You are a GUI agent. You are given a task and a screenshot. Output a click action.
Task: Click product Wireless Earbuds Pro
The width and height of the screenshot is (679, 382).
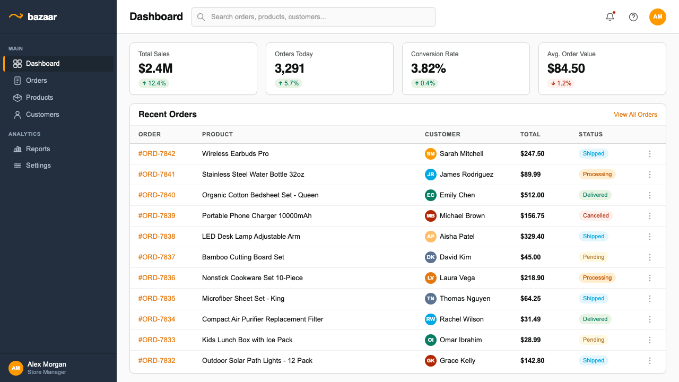click(x=236, y=154)
